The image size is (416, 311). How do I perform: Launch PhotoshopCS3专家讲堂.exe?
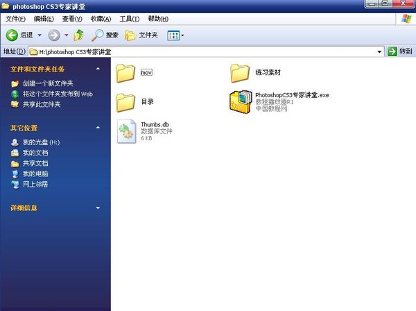241,101
